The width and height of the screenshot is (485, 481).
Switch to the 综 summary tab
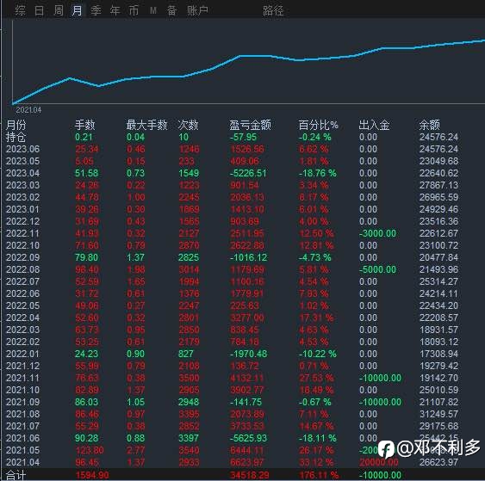pos(21,11)
